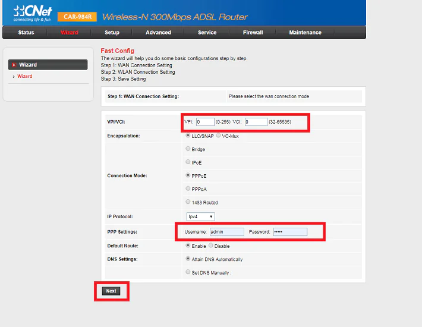This screenshot has height=327, width=422.
Task: Click the CNet logo in the header
Action: tap(33, 13)
